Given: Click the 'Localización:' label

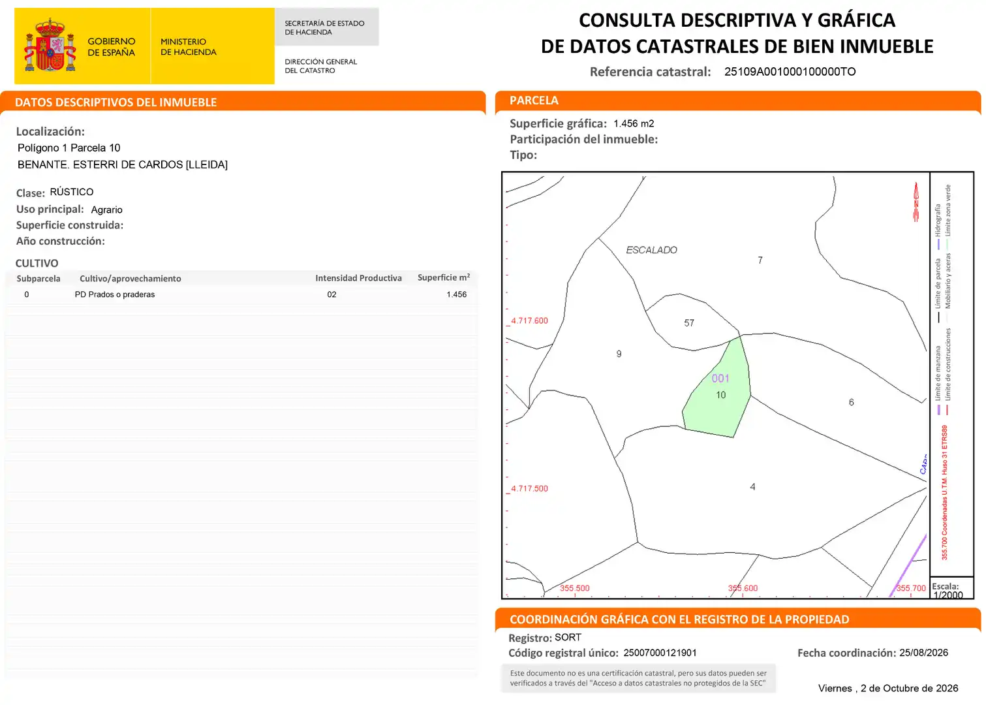Looking at the screenshot, I should click(50, 132).
